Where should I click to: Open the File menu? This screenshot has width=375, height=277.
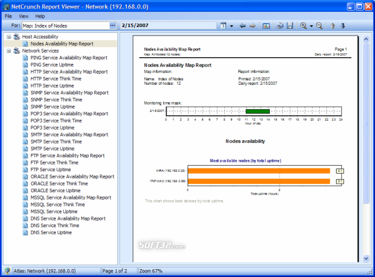(8, 16)
